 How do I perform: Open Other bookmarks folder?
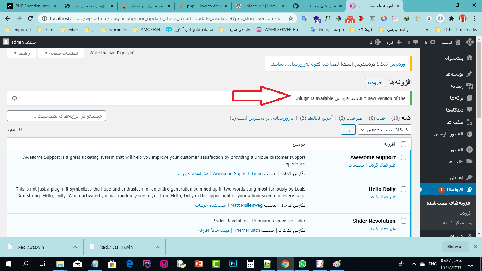click(x=456, y=30)
